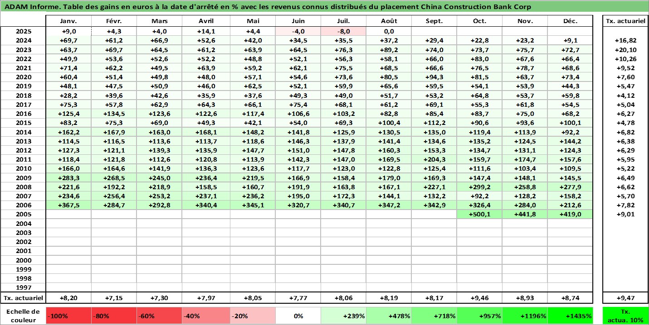Select the 'Sept.' column header
This screenshot has height=325, width=649.
[434, 21]
